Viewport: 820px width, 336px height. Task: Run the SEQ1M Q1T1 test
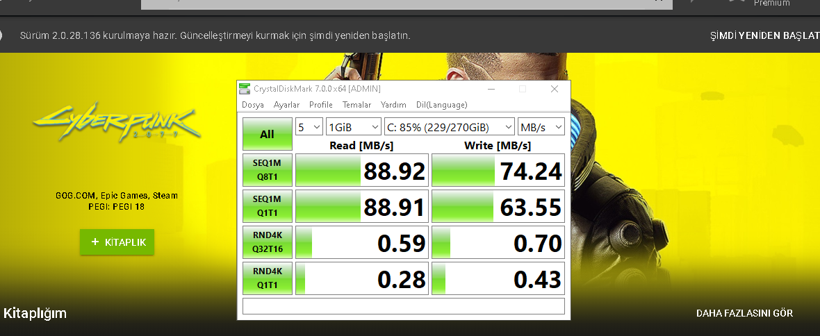[x=268, y=206]
